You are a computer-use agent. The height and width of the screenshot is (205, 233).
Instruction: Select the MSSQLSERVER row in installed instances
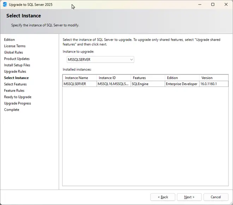145,84
